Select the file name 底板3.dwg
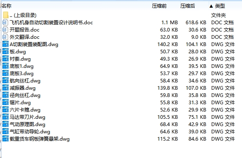 tap(21, 74)
